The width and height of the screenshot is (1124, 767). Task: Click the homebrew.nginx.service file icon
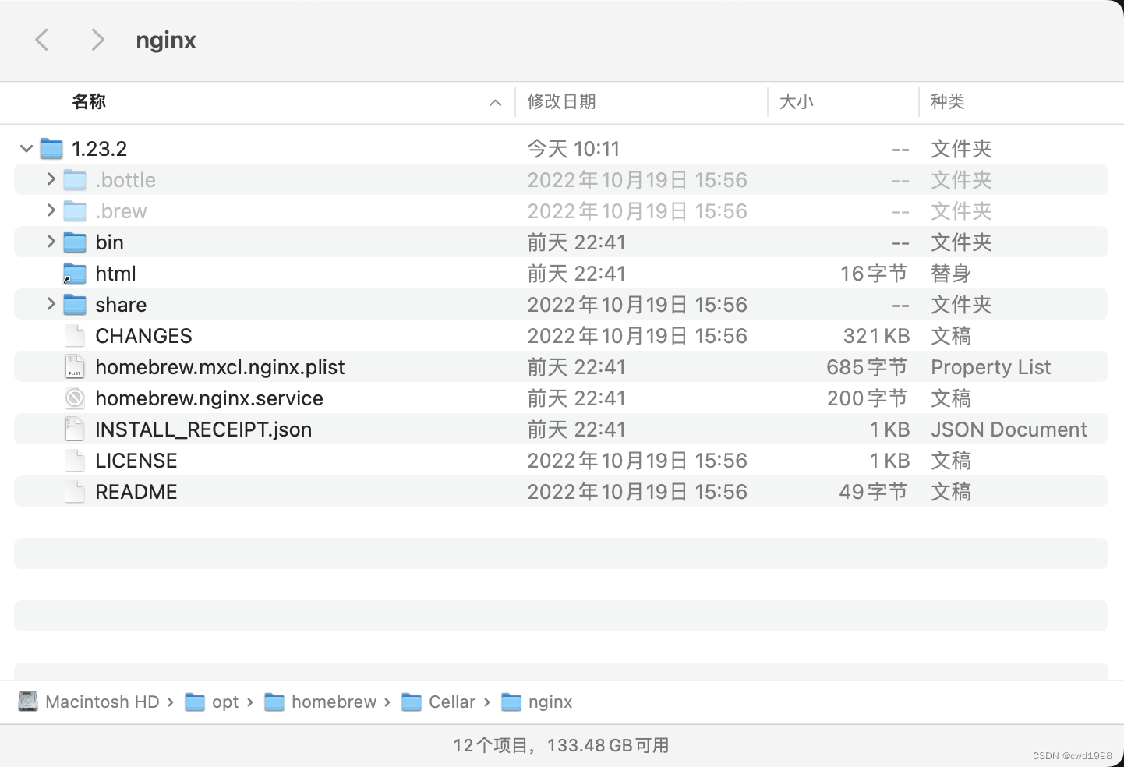point(75,398)
